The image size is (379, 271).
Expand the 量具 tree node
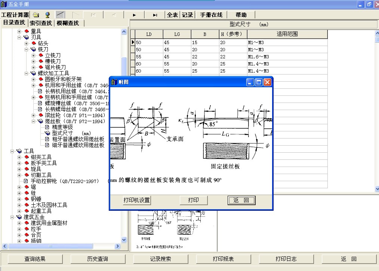[19, 31]
